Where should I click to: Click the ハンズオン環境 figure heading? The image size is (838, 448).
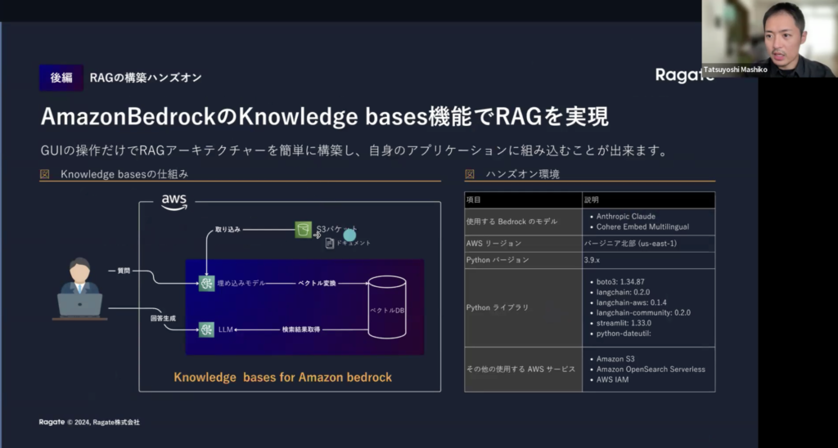coord(523,174)
